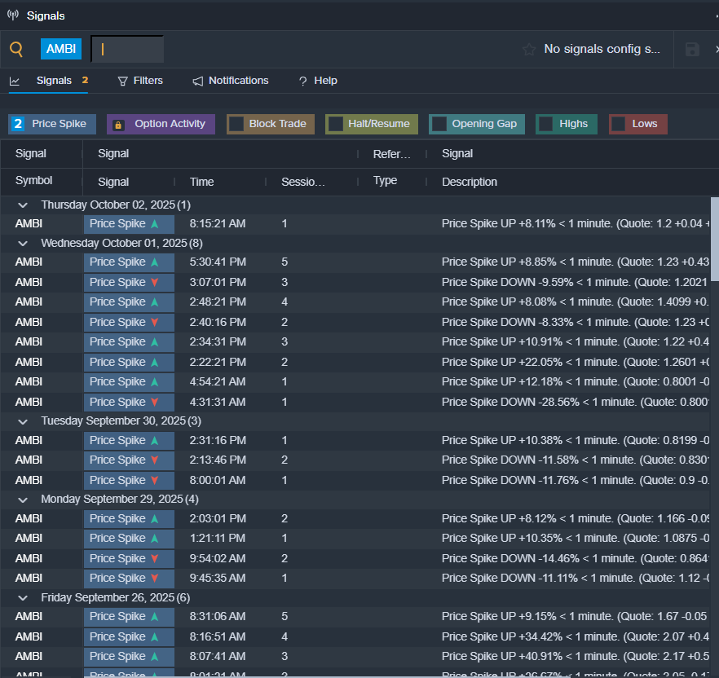This screenshot has width=719, height=678.
Task: Click the save config disk icon
Action: tap(692, 50)
